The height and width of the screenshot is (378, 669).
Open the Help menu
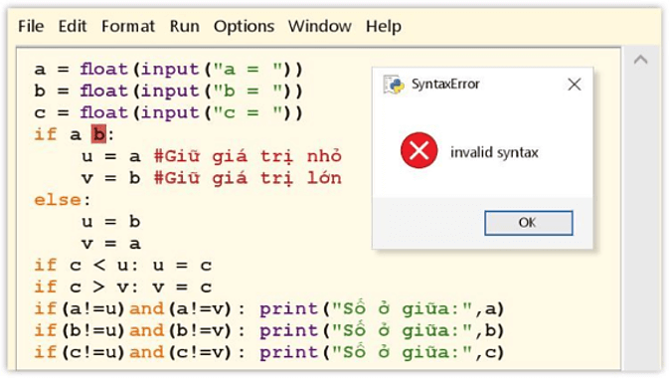pyautogui.click(x=383, y=27)
